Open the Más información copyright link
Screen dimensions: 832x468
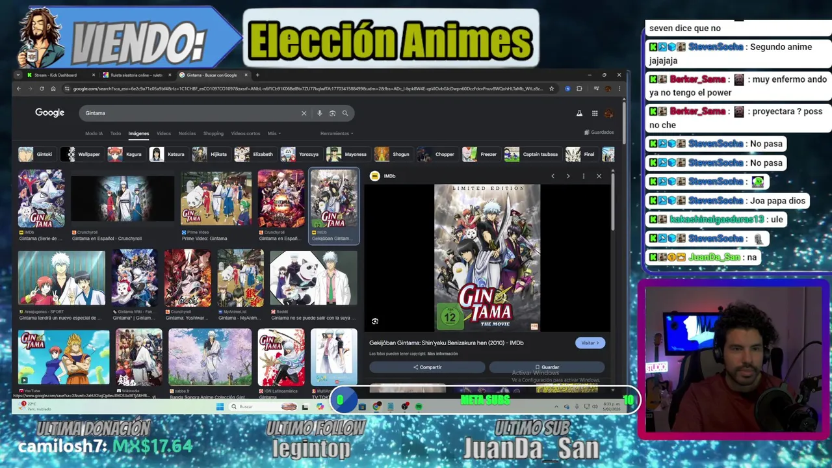[x=443, y=354]
